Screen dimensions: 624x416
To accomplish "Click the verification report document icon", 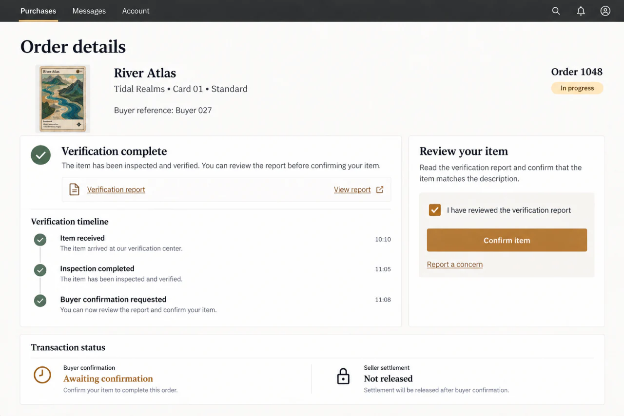I will pyautogui.click(x=74, y=189).
